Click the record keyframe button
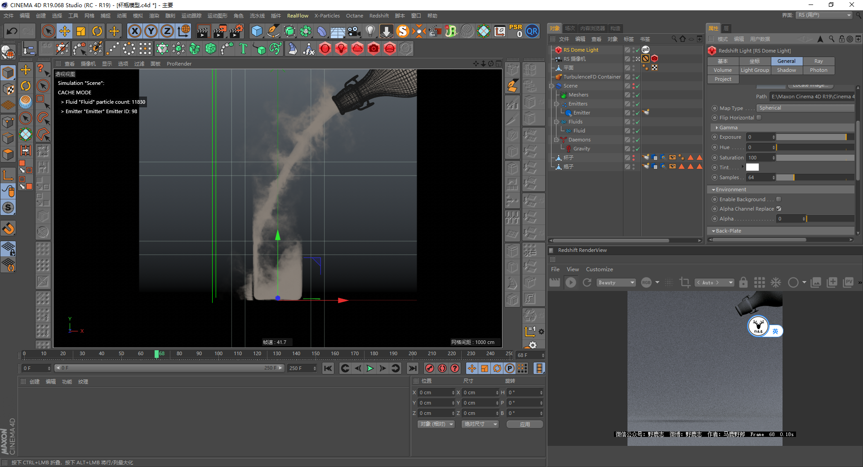 point(430,369)
